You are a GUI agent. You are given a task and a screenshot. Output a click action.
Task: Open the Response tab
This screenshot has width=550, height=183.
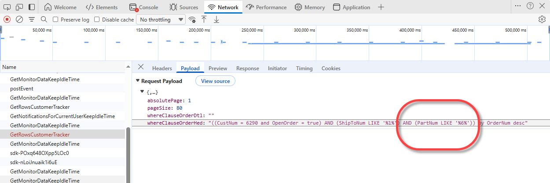click(247, 68)
